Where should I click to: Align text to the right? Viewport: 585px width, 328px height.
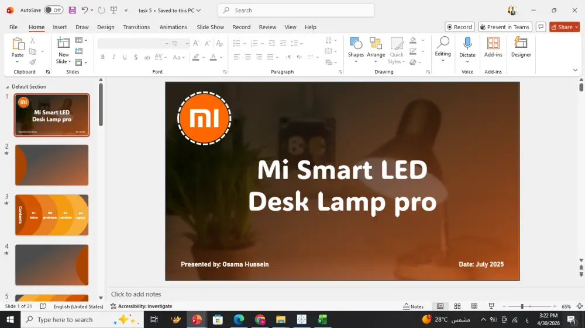pos(259,57)
